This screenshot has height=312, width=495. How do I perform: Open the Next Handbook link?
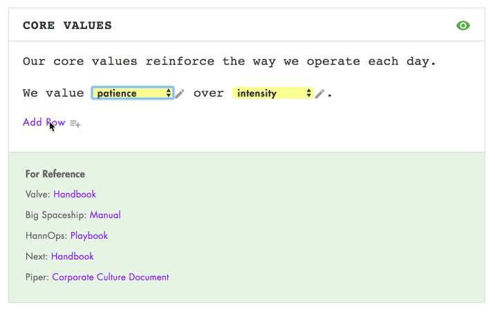click(x=73, y=257)
